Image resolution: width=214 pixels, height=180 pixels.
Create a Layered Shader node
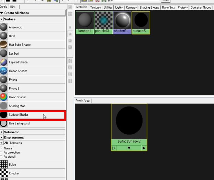33,62
